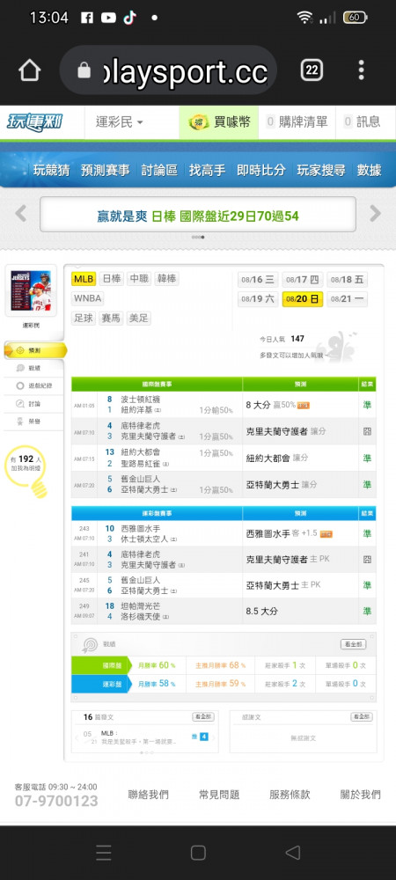Select the 日棒 league filter

(x=111, y=279)
